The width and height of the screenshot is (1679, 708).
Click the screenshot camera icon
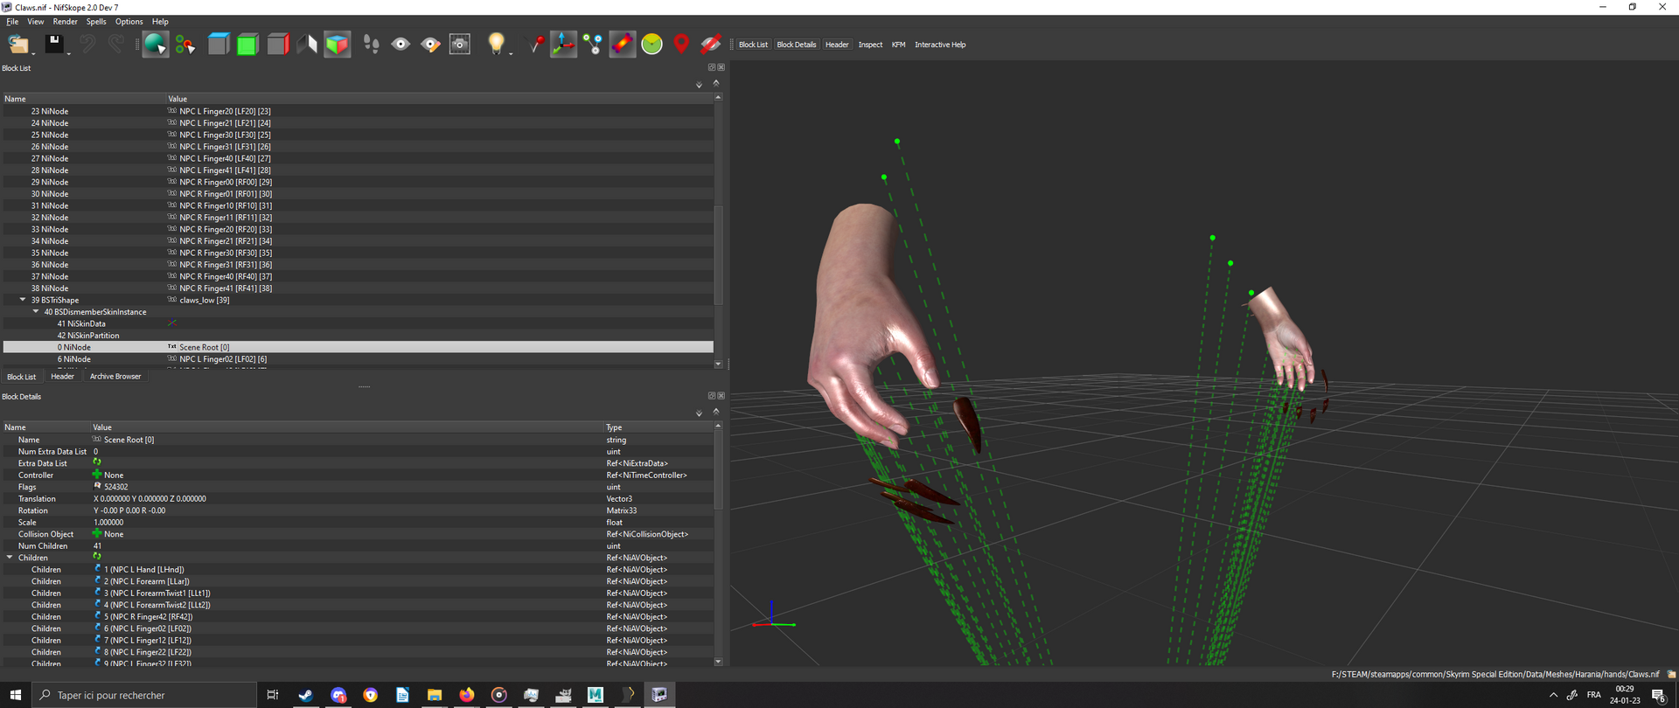460,44
